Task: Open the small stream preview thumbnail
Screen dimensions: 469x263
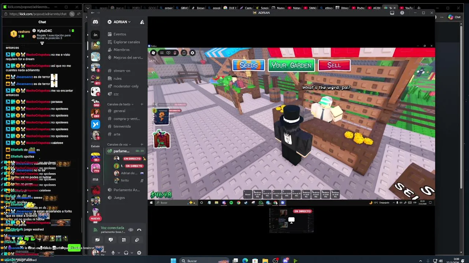Action: 291,220
